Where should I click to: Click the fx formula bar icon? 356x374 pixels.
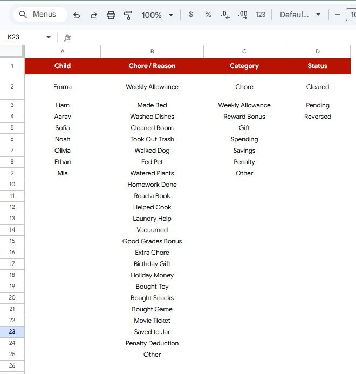pos(67,37)
